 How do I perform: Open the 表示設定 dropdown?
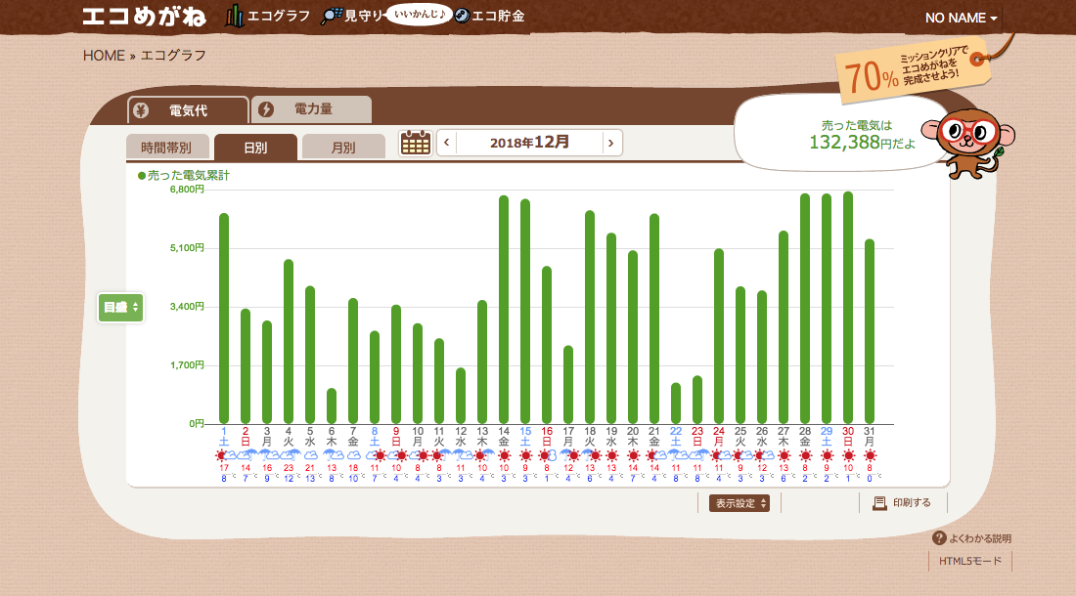(740, 503)
